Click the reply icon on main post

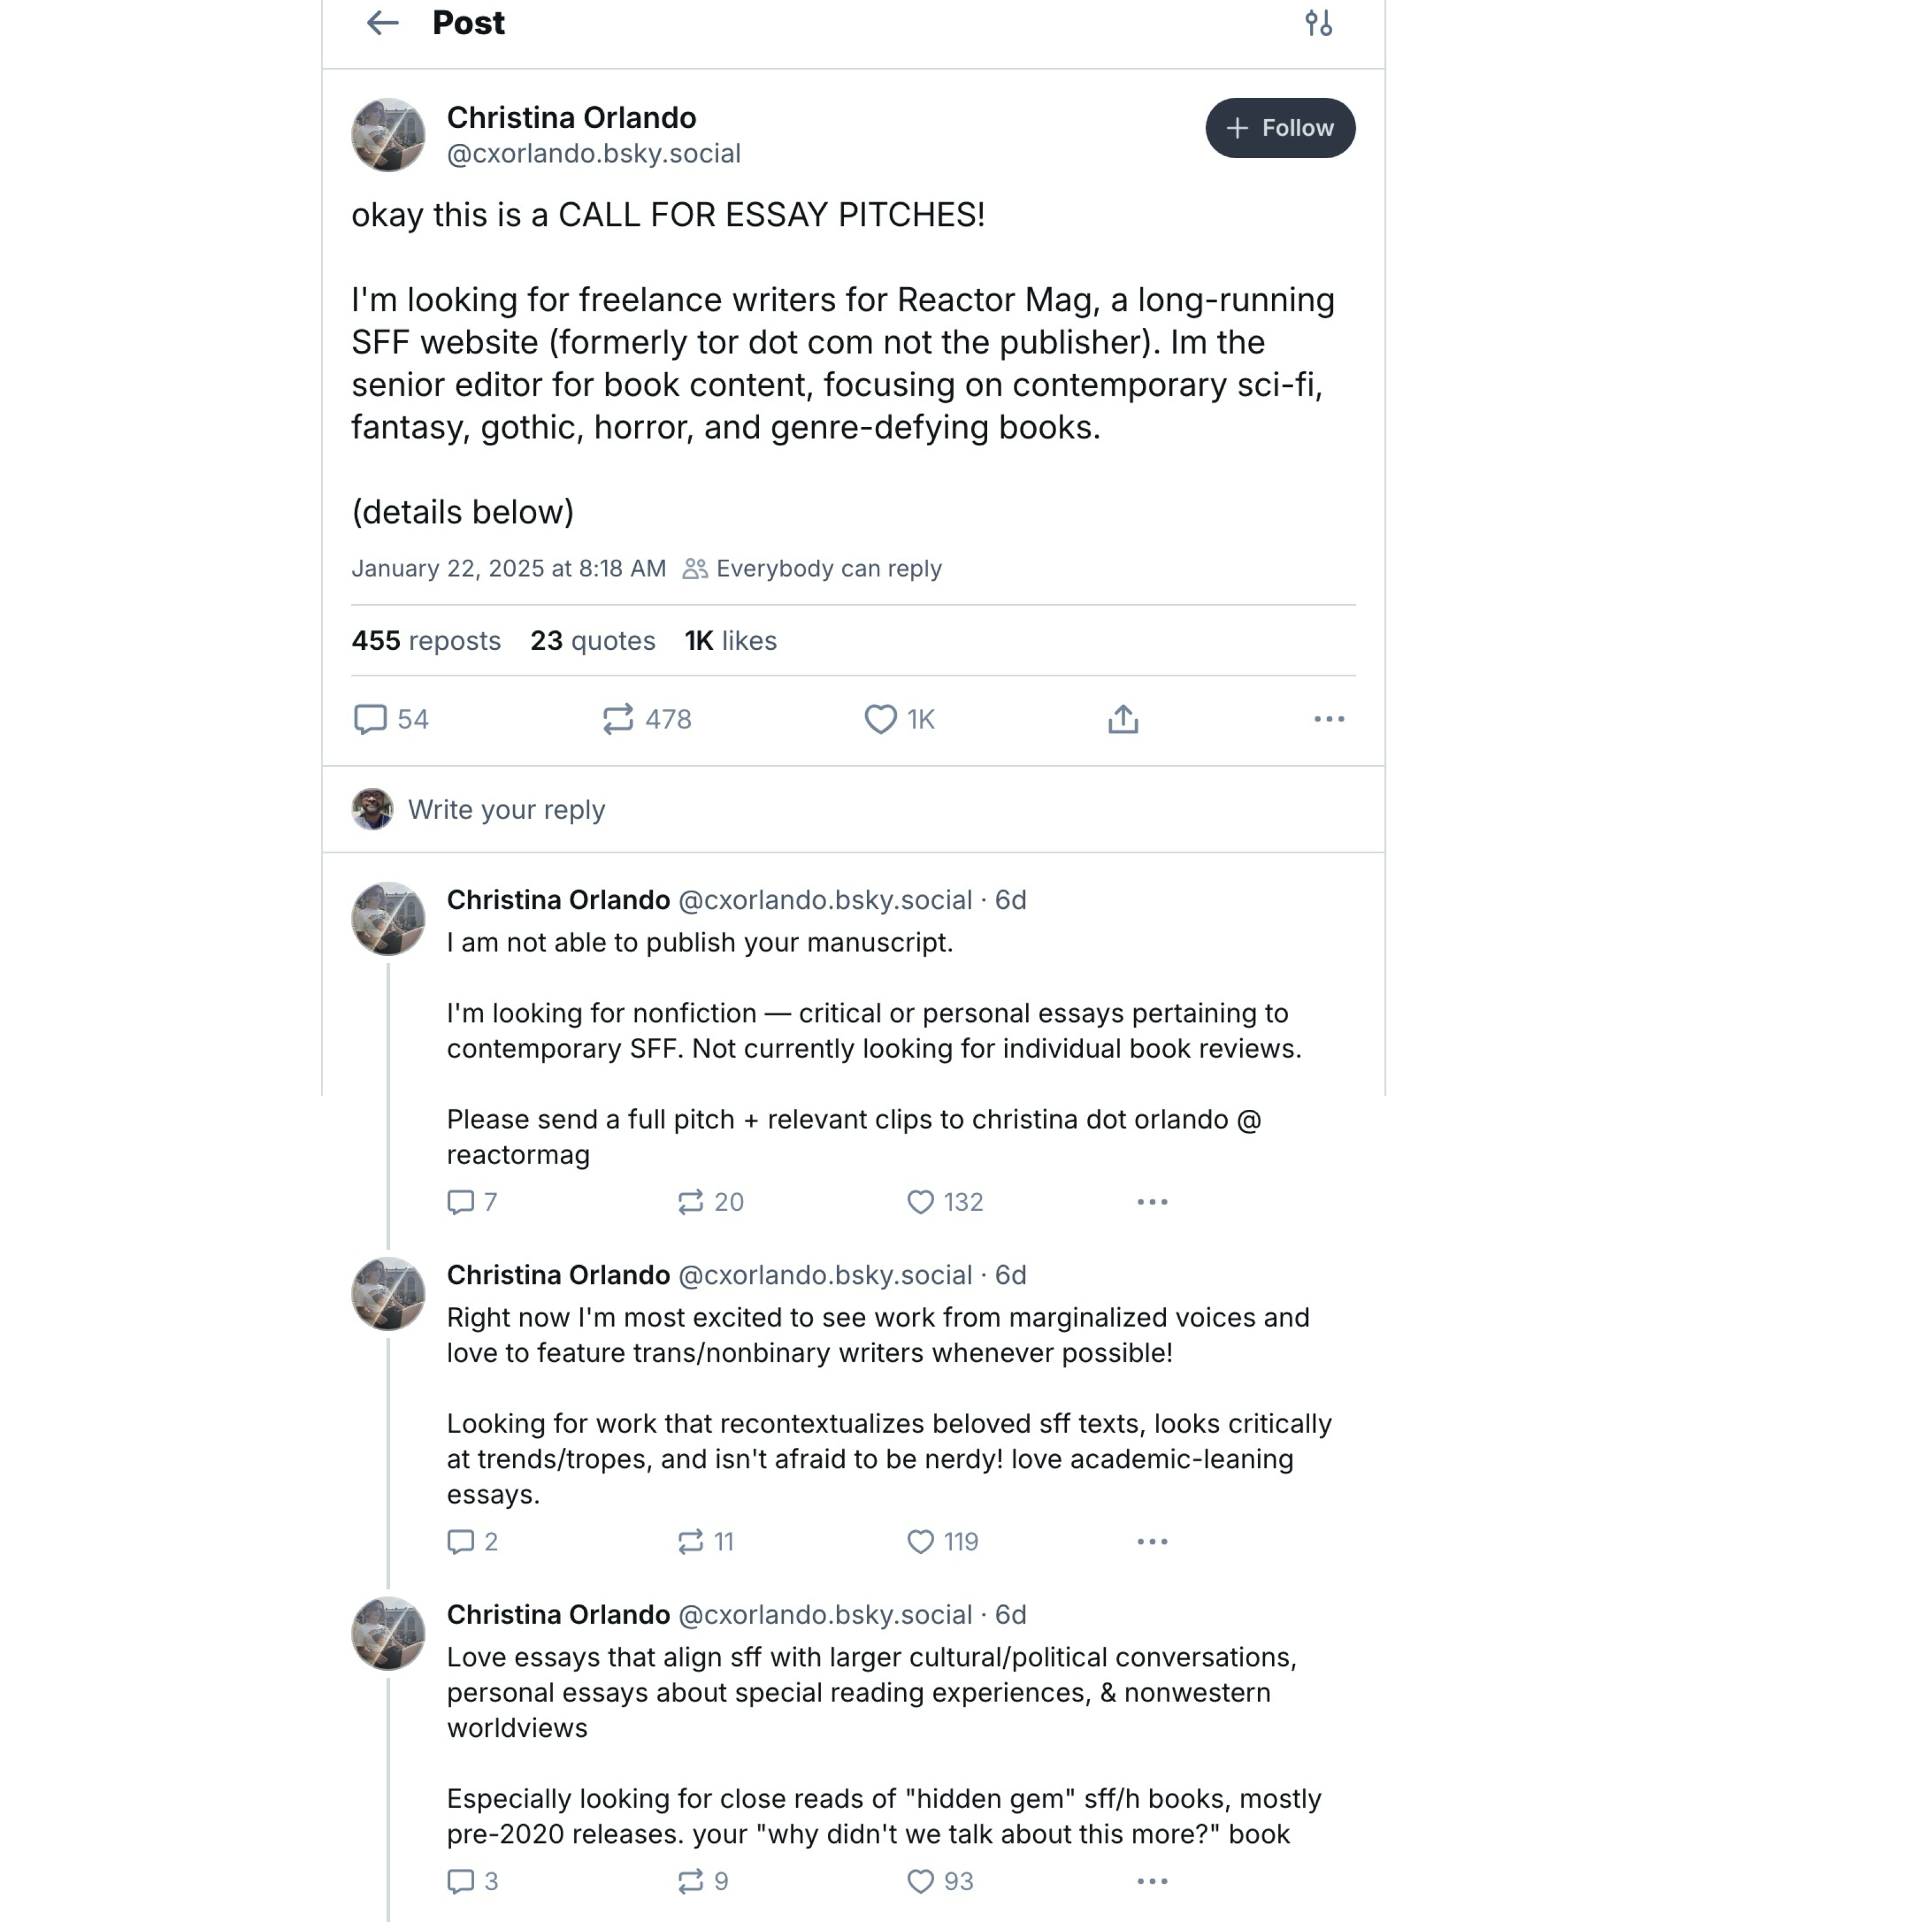coord(371,719)
